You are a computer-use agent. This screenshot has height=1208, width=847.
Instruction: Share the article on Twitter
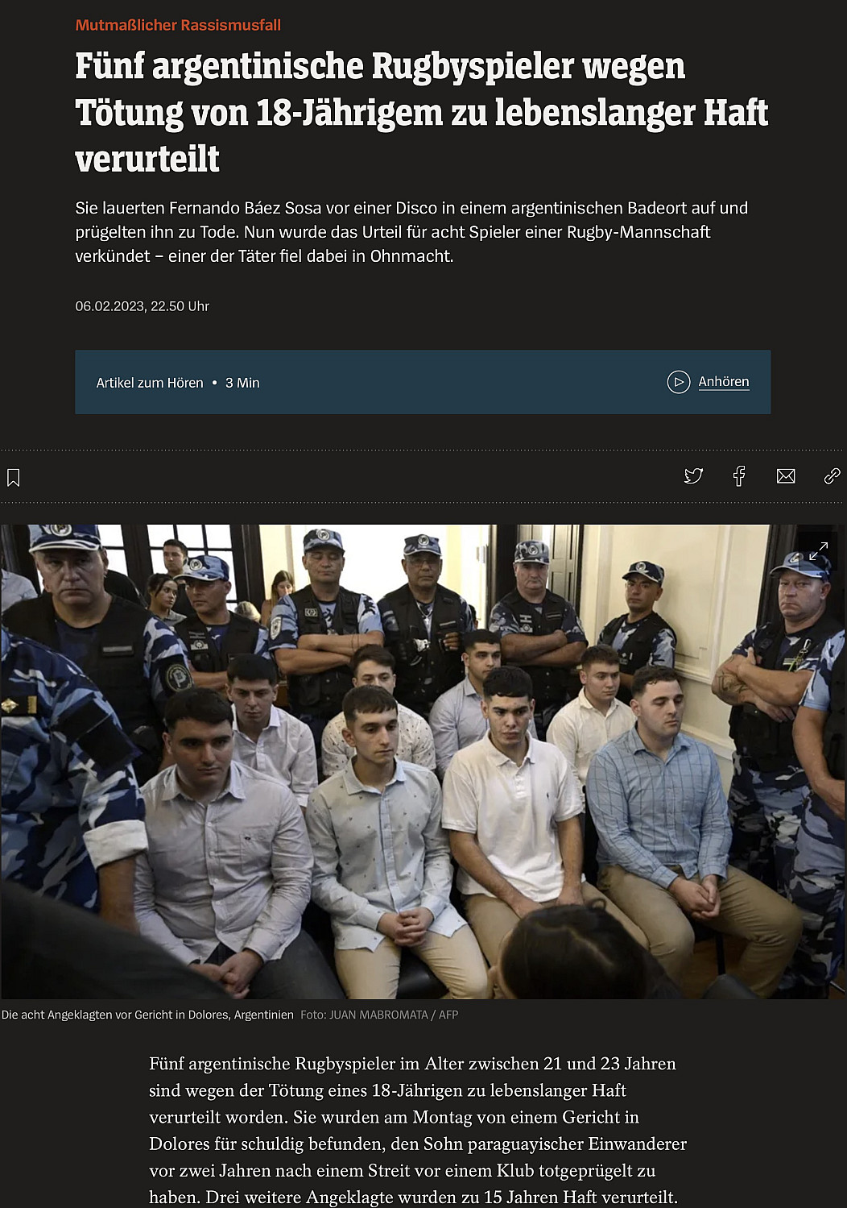[x=693, y=476]
